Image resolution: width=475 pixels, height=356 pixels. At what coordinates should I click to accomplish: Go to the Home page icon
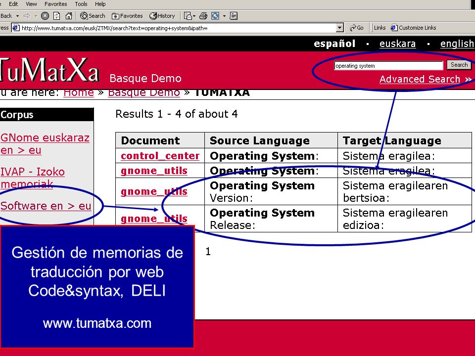(69, 16)
